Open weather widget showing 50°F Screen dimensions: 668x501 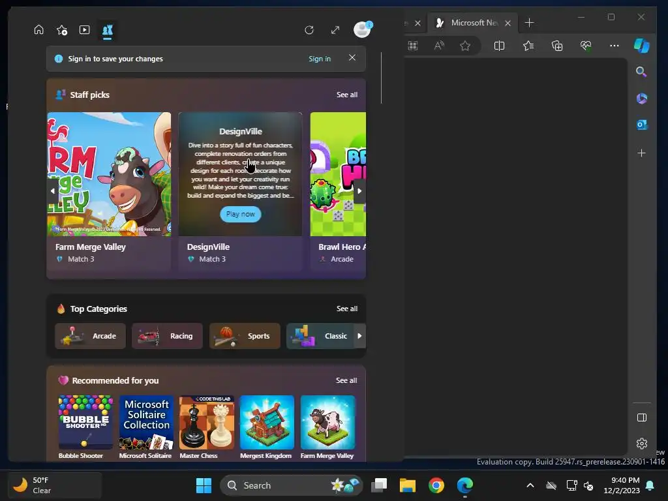point(55,485)
